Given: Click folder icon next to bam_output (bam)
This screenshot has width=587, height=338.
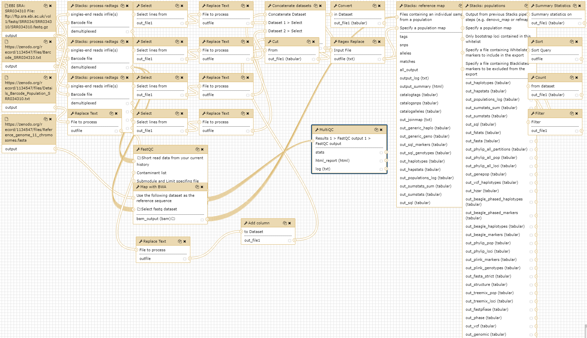Looking at the screenshot, I should (x=173, y=219).
